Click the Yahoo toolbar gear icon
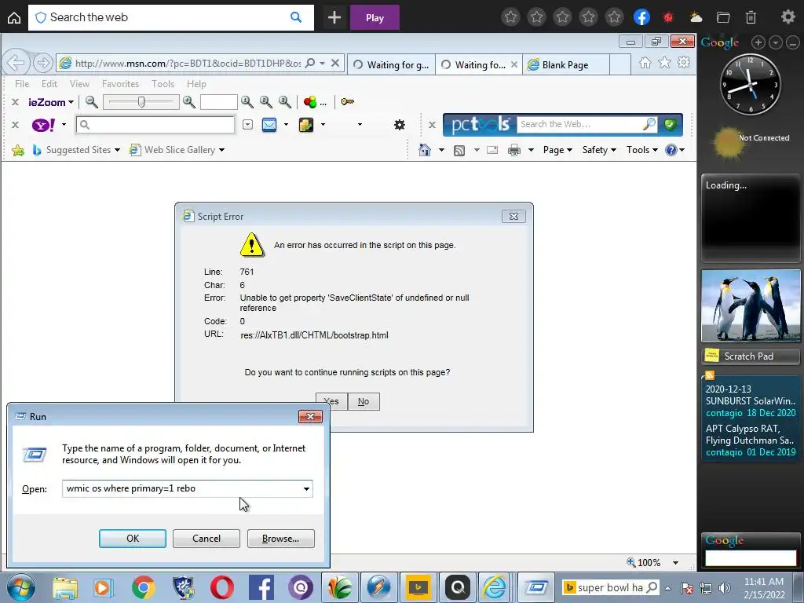804x603 pixels. pyautogui.click(x=400, y=125)
